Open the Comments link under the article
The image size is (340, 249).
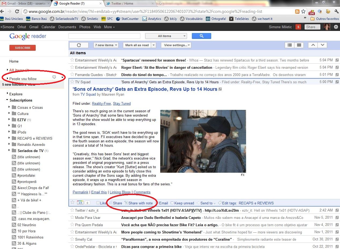click(x=142, y=192)
